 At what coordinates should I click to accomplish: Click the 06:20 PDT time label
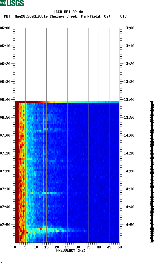tap(5, 64)
